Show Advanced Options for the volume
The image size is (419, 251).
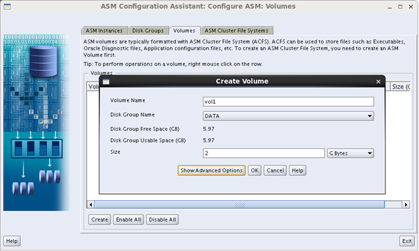tap(212, 170)
